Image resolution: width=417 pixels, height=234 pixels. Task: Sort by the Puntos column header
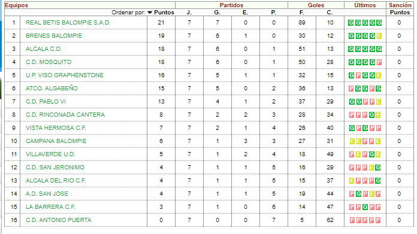click(164, 13)
